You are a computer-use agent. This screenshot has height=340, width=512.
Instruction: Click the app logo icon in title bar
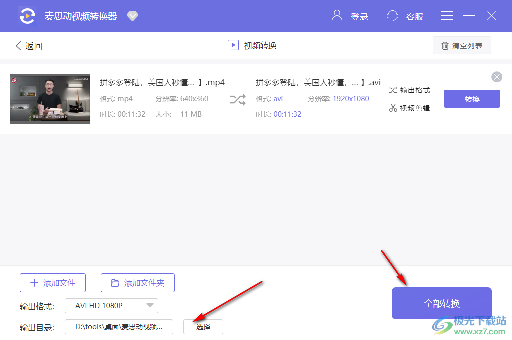(x=27, y=16)
